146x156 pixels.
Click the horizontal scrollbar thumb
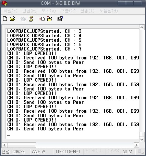(x=22, y=145)
